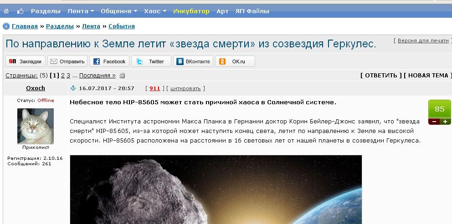Expand the Общение dropdown menu
The height and width of the screenshot is (224, 452).
click(119, 11)
